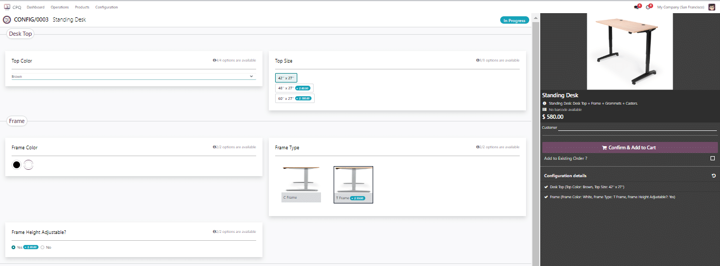Open the Operations menu

click(x=60, y=7)
